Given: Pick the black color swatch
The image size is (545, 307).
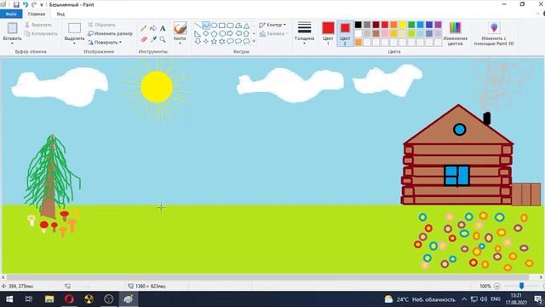Looking at the screenshot, I should click(358, 25).
